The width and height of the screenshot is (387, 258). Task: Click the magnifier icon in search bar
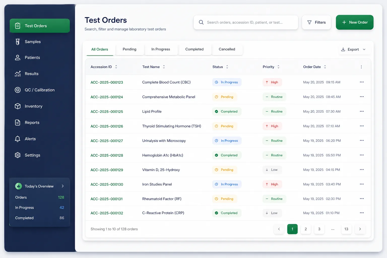tap(201, 22)
